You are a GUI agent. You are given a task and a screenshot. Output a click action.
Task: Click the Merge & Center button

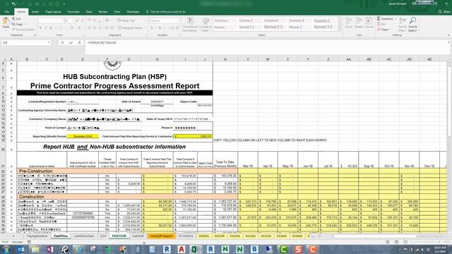click(130, 28)
